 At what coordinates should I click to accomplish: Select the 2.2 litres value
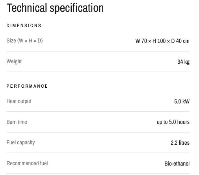180,143
